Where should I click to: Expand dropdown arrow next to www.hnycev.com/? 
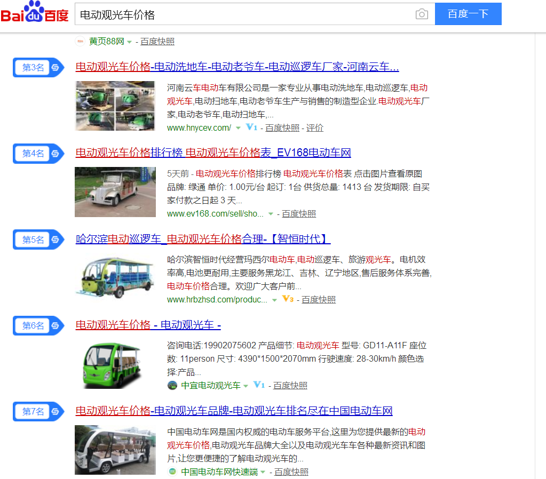pyautogui.click(x=238, y=128)
